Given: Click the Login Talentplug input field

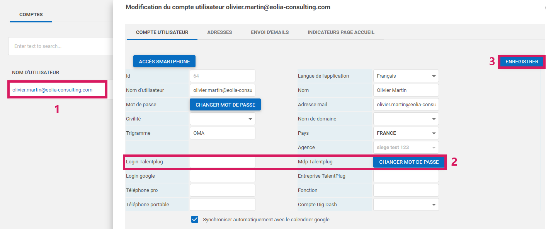Looking at the screenshot, I should pos(222,162).
